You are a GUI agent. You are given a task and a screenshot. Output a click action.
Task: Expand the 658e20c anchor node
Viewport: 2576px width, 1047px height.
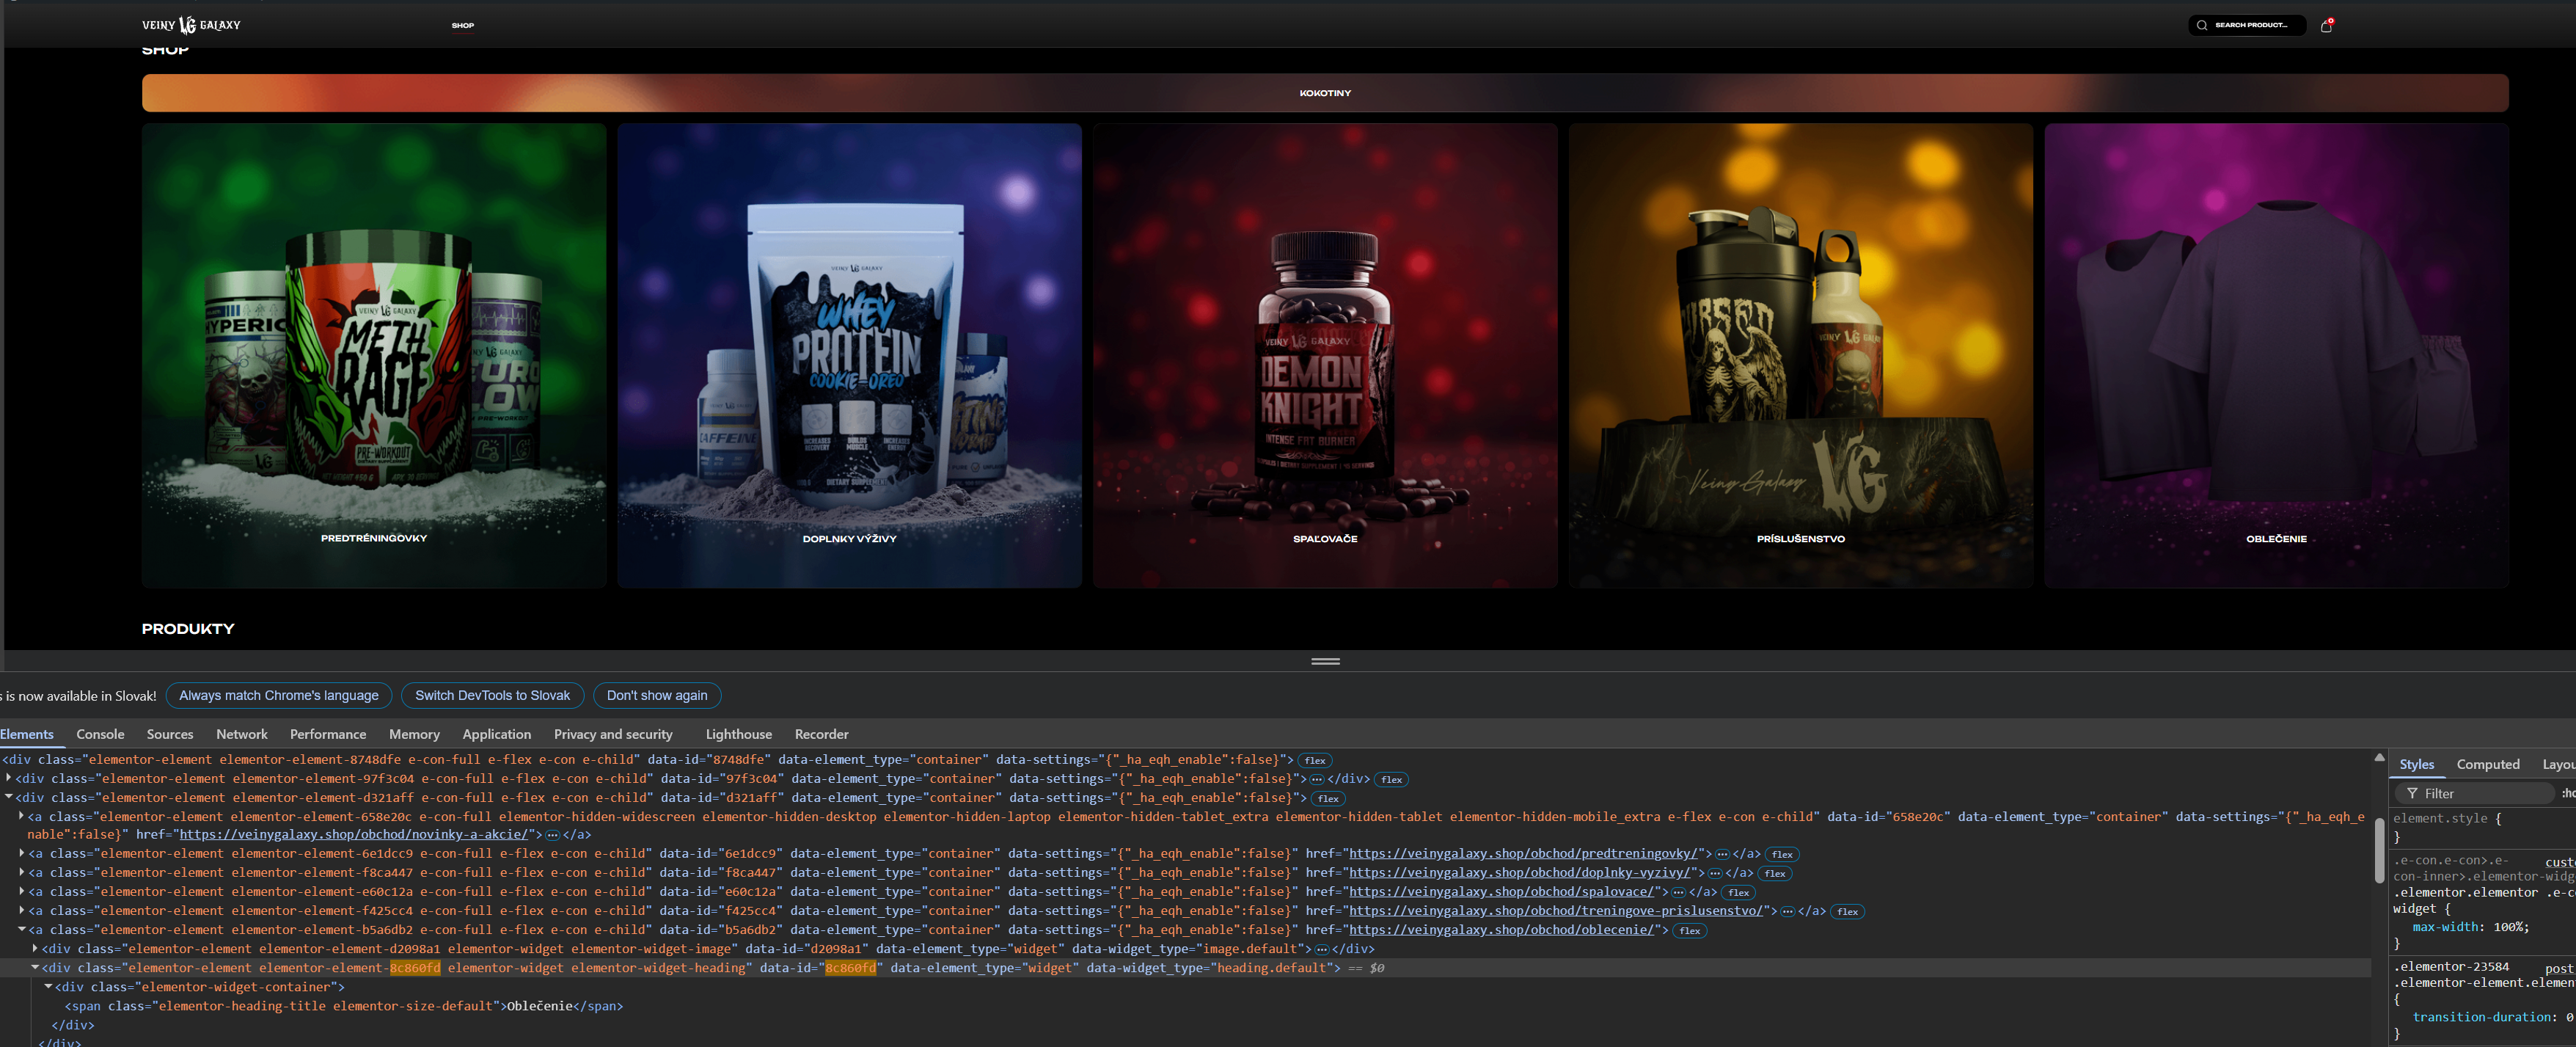pos(22,816)
